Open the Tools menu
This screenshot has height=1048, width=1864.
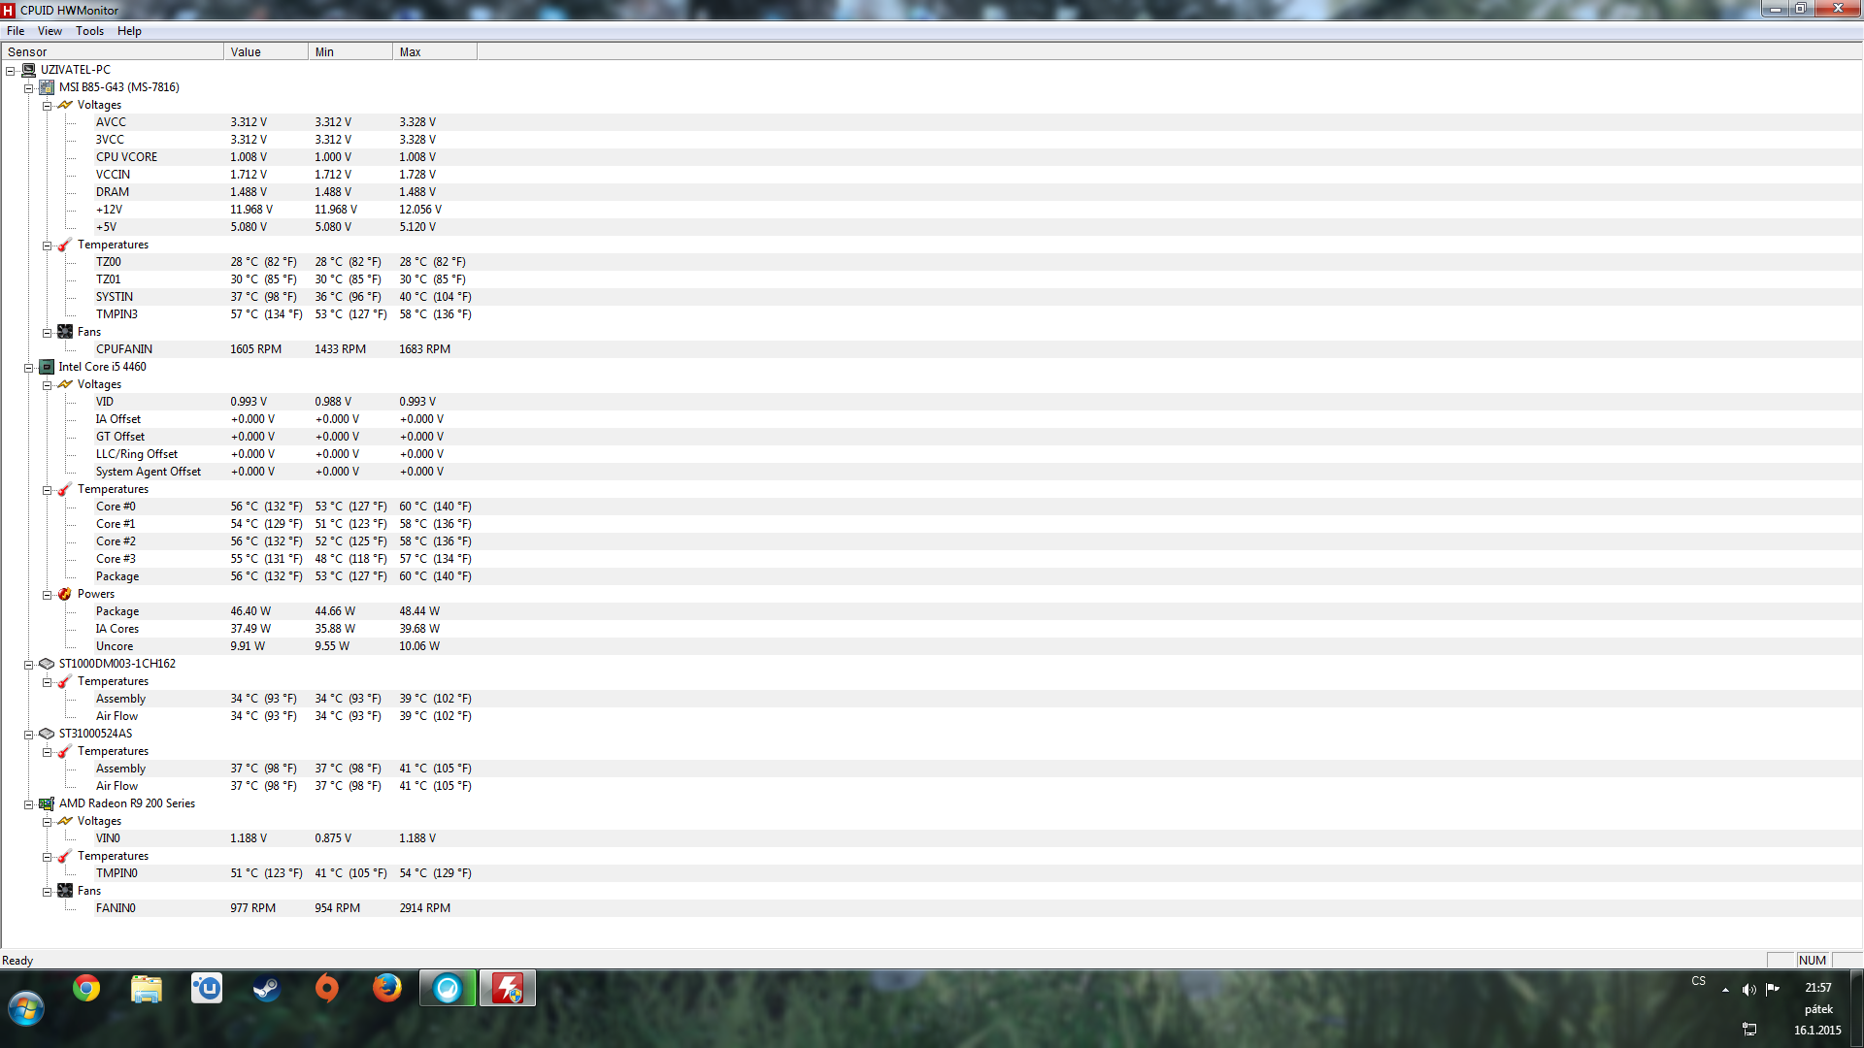89,31
